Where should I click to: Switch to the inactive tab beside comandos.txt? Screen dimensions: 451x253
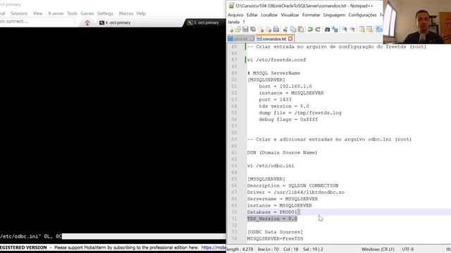240,39
